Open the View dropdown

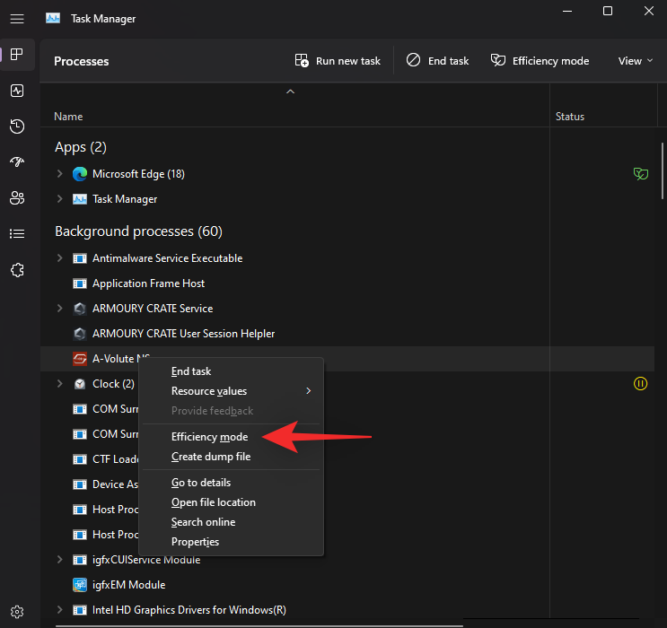[636, 61]
